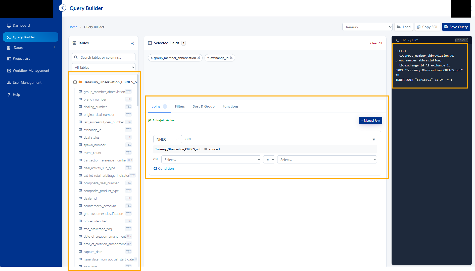Check the Treasury_Observation_CBRICS table checkbox
475x271 pixels.
click(x=75, y=82)
